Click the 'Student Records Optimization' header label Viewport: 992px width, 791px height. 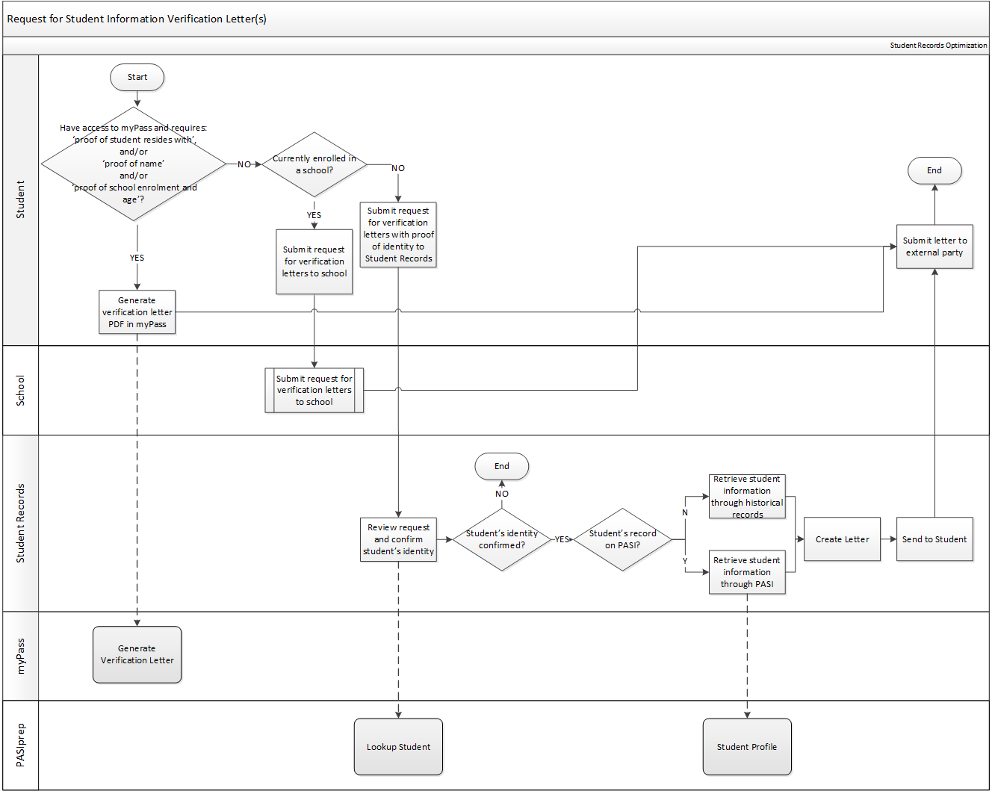point(938,46)
